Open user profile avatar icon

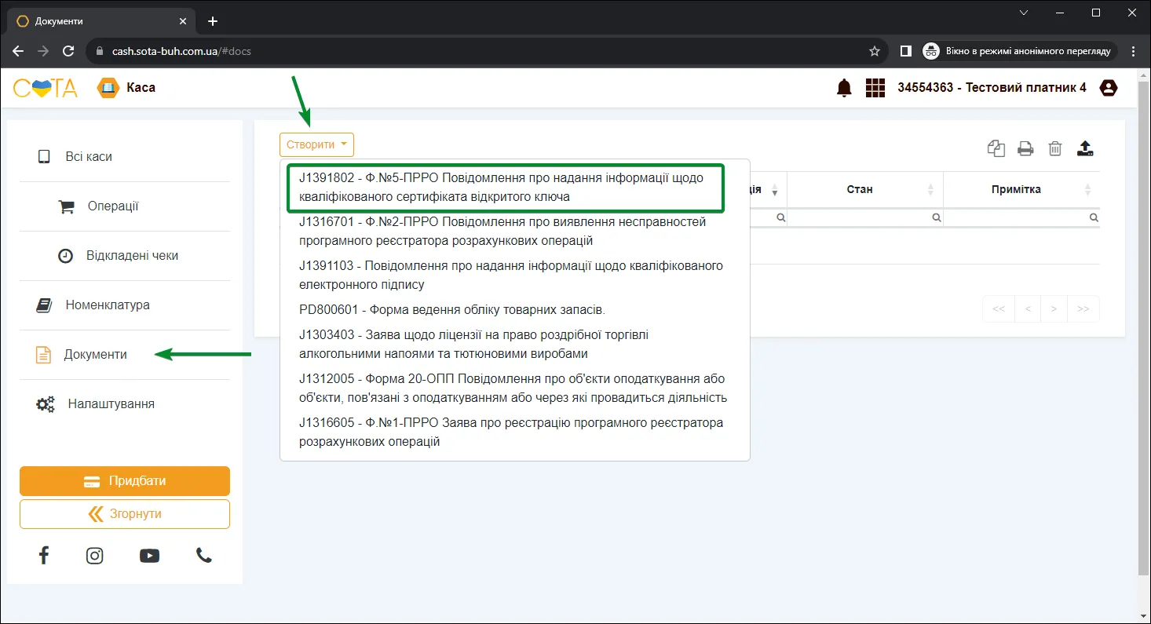click(1109, 88)
